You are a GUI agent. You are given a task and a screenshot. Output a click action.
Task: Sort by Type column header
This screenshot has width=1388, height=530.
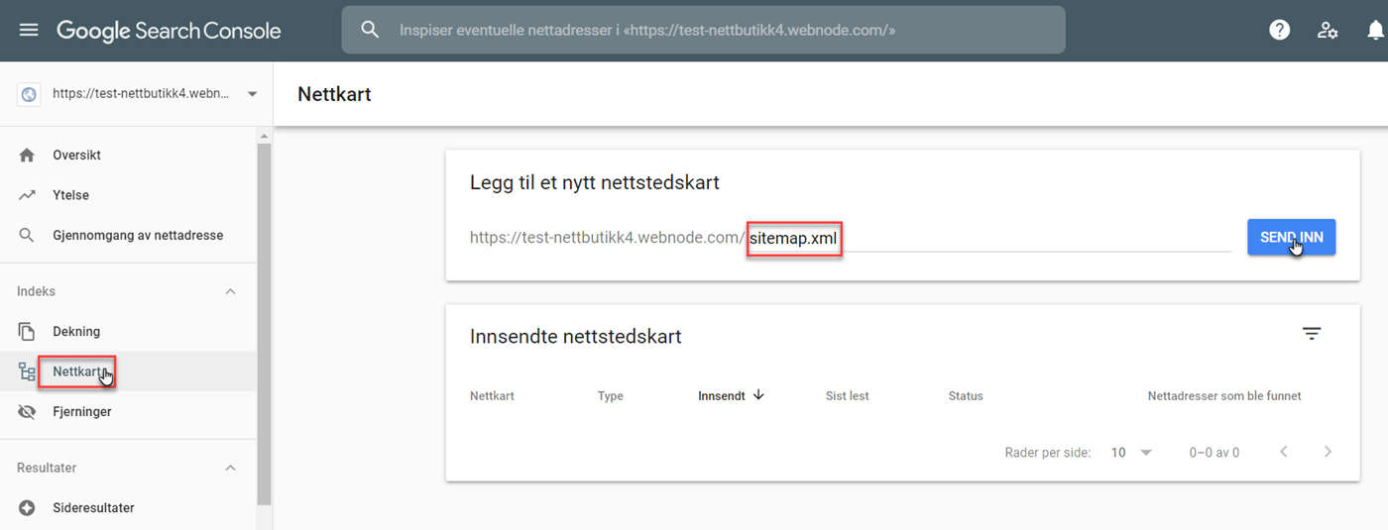point(611,396)
